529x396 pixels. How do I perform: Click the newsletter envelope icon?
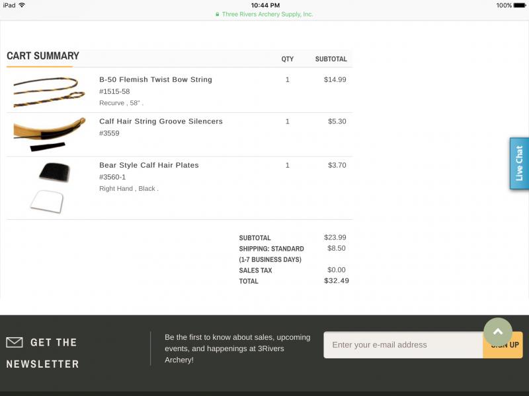tap(15, 343)
